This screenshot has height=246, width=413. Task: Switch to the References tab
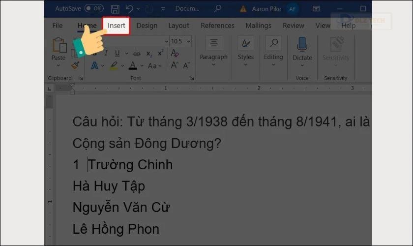click(217, 26)
